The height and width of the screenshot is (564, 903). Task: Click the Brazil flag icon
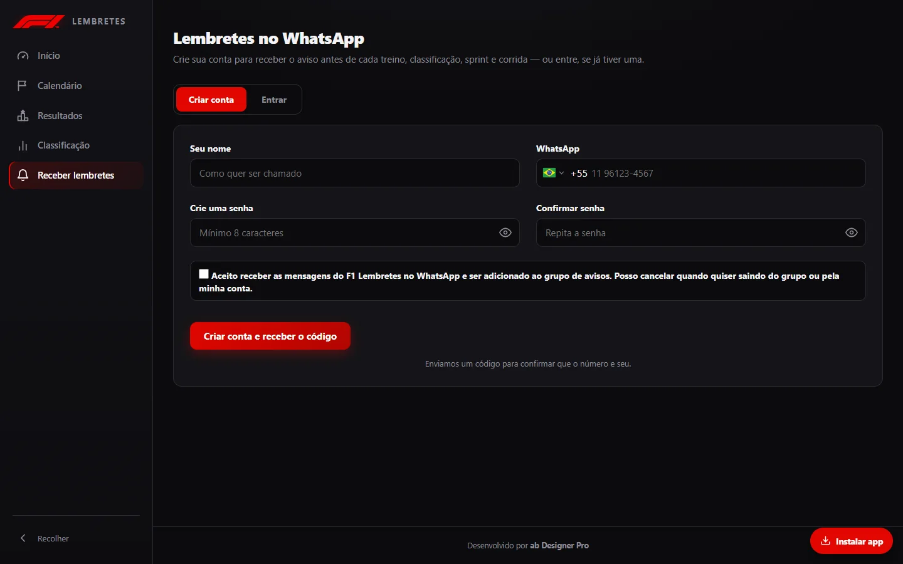(549, 173)
